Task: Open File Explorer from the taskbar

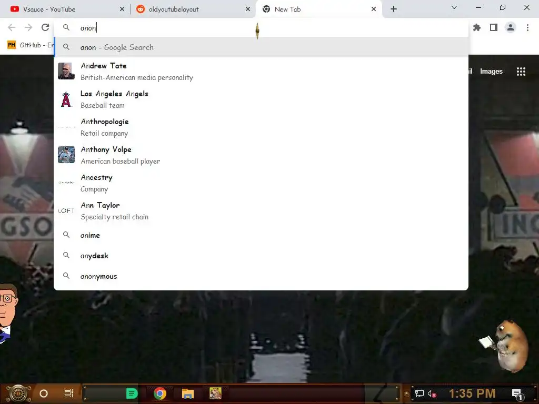Action: 188,393
